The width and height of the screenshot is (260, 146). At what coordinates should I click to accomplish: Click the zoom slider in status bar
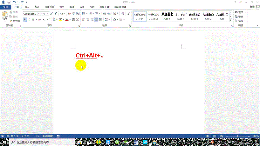(238, 136)
